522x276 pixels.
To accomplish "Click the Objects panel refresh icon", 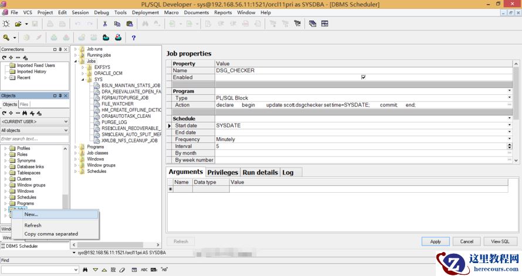I will [x=4, y=113].
